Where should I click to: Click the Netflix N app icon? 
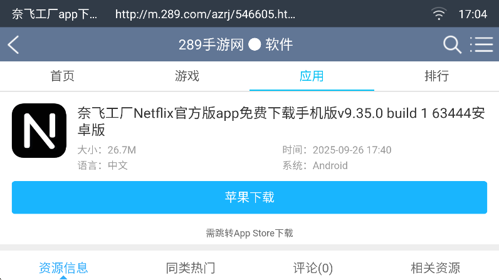click(x=39, y=130)
